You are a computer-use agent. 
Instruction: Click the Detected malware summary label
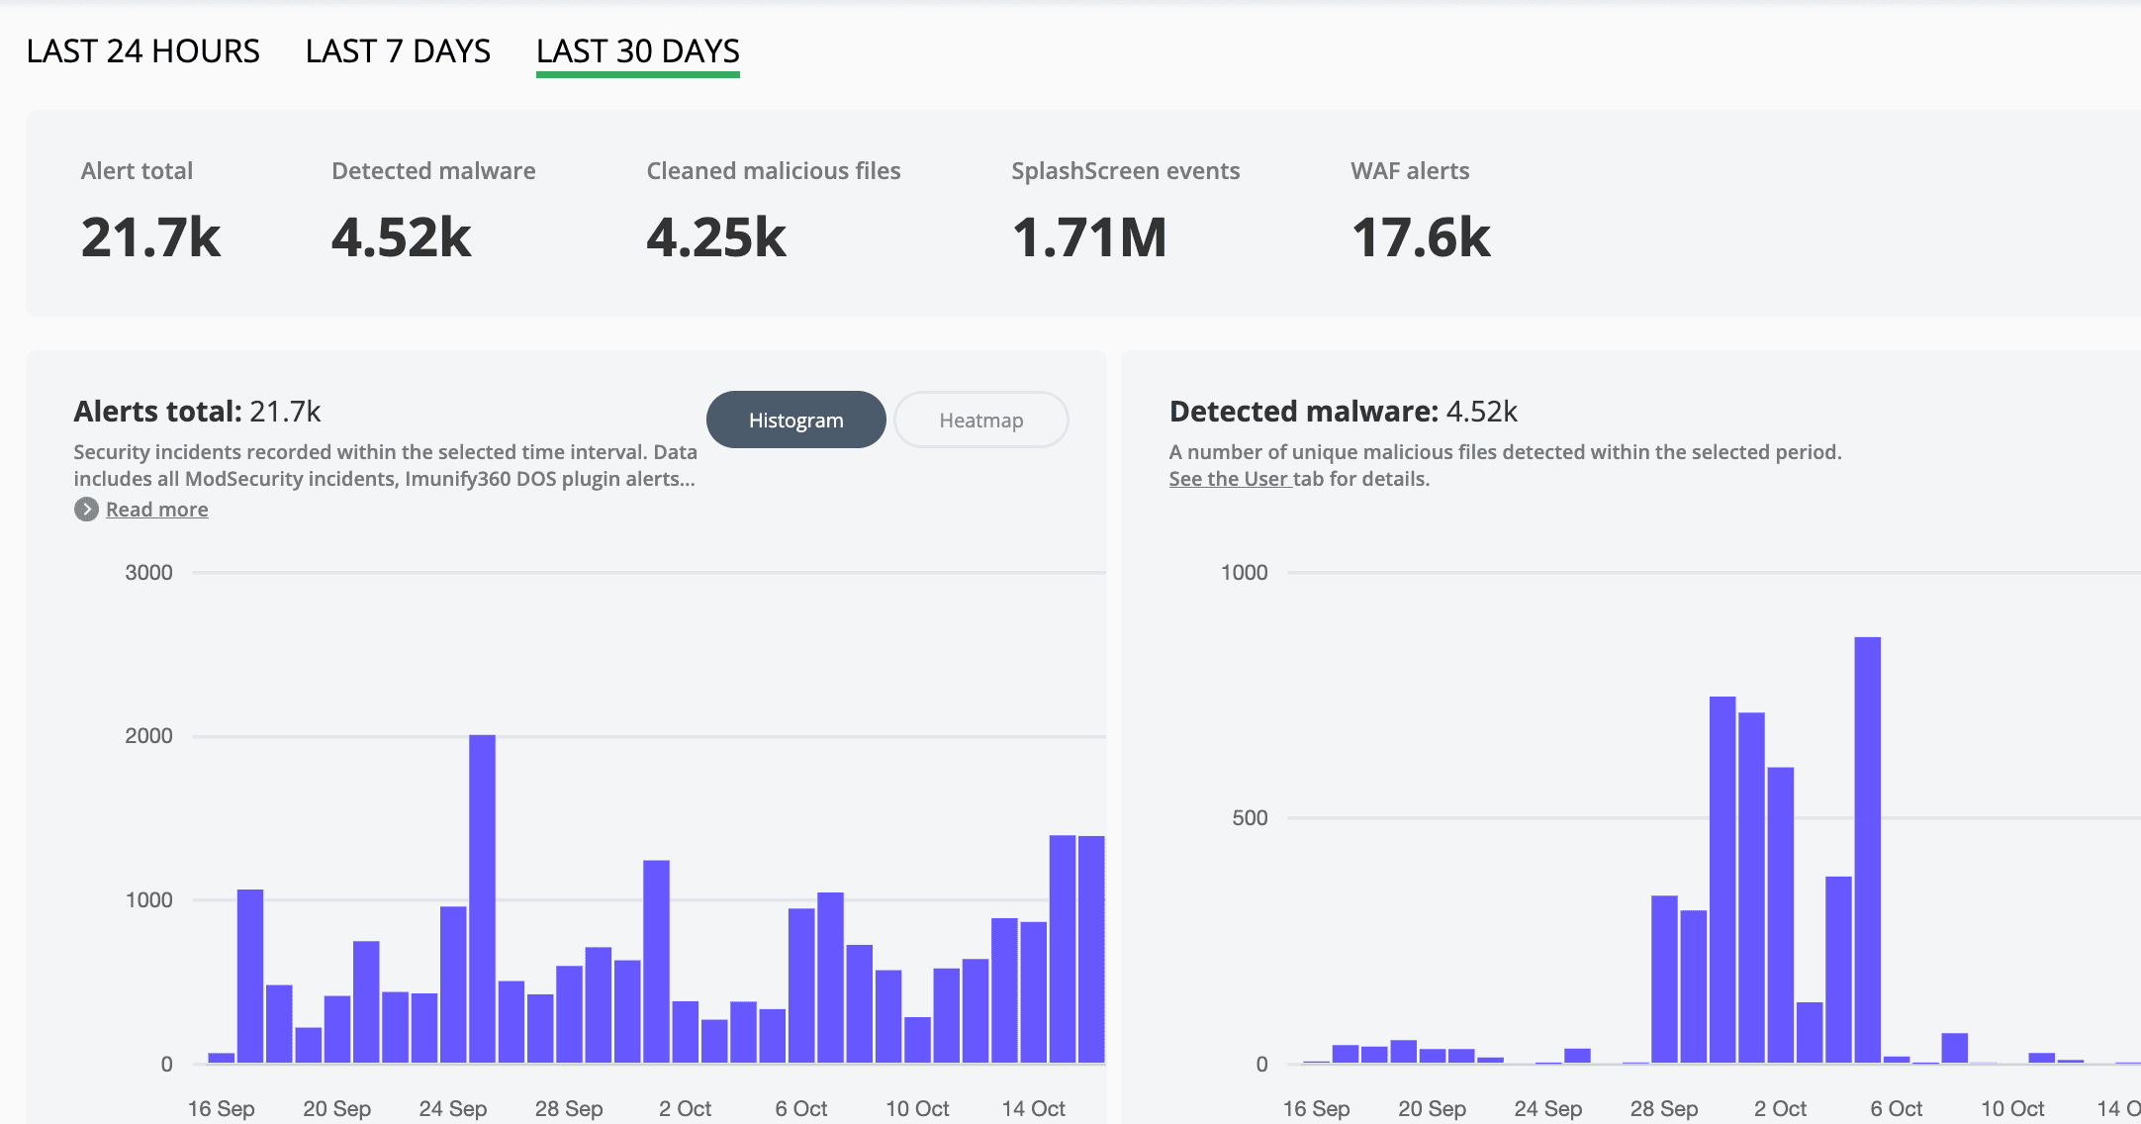(x=433, y=171)
